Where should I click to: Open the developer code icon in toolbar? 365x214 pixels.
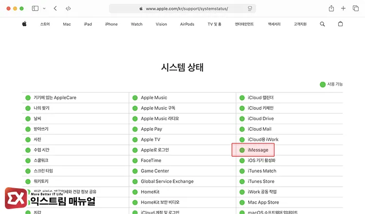(x=68, y=9)
